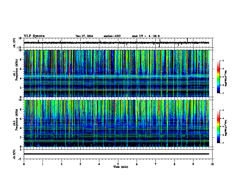Screen dimensions: 239x184
Task: Click the "-7" tick on ch.2 colorbar
Action: point(223,143)
